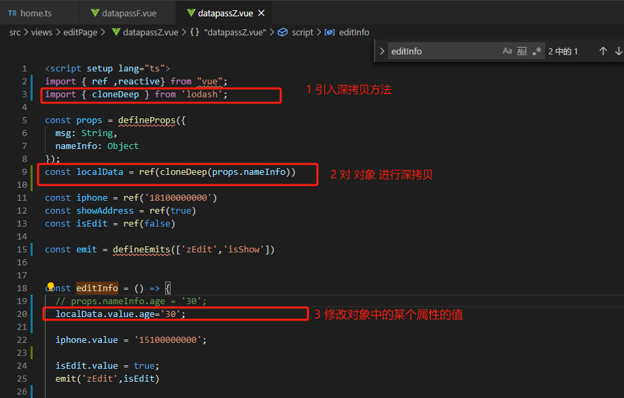
Task: Open the src breadcrumb segment
Action: [15, 32]
